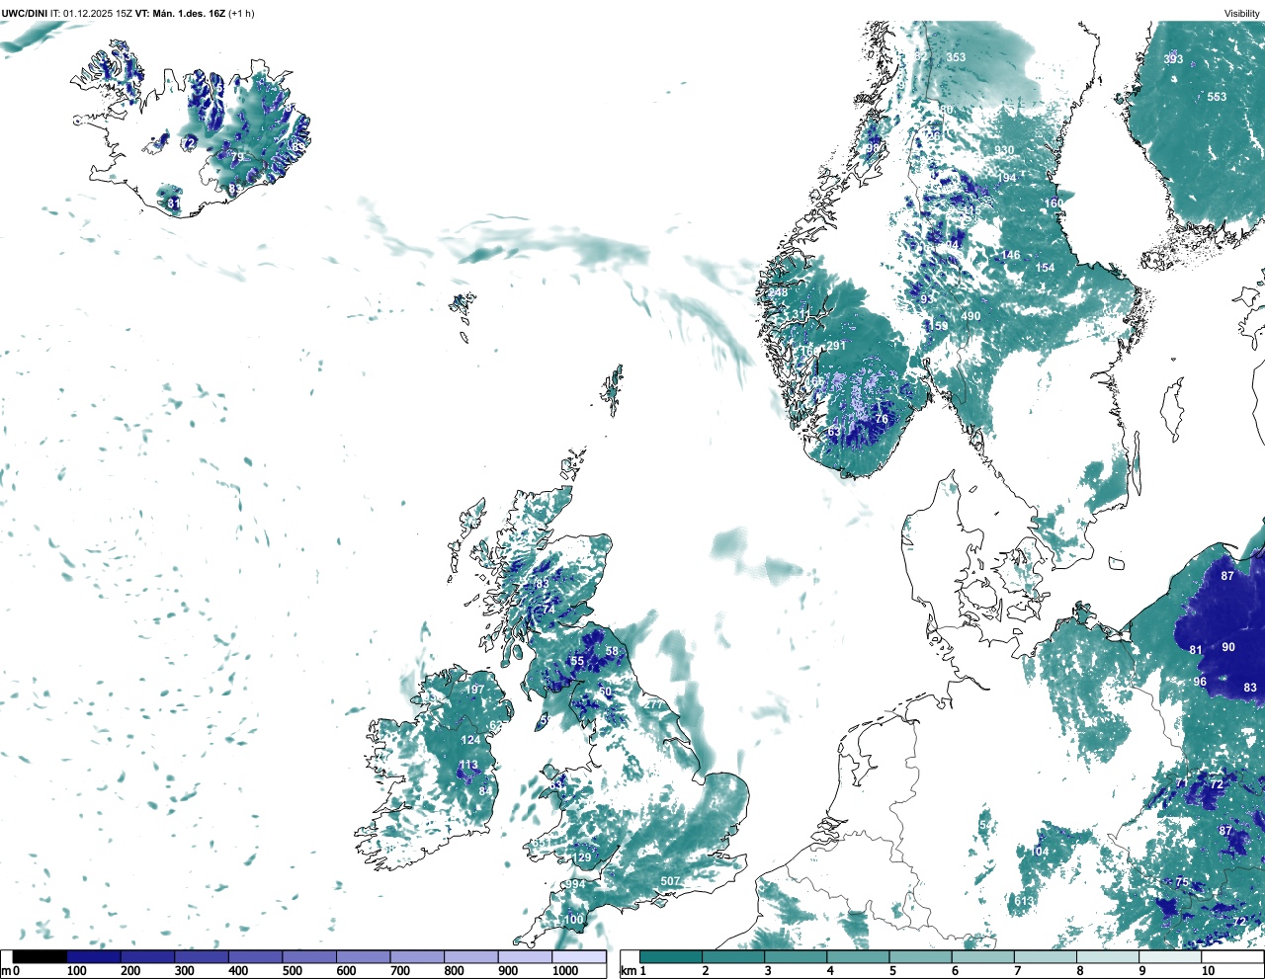Click the 5–6 km teal legend swatch
The image size is (1265, 979).
pos(921,957)
